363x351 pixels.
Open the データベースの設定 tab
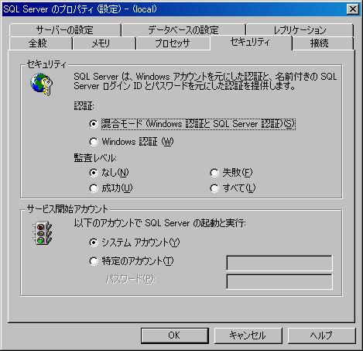coord(183,30)
